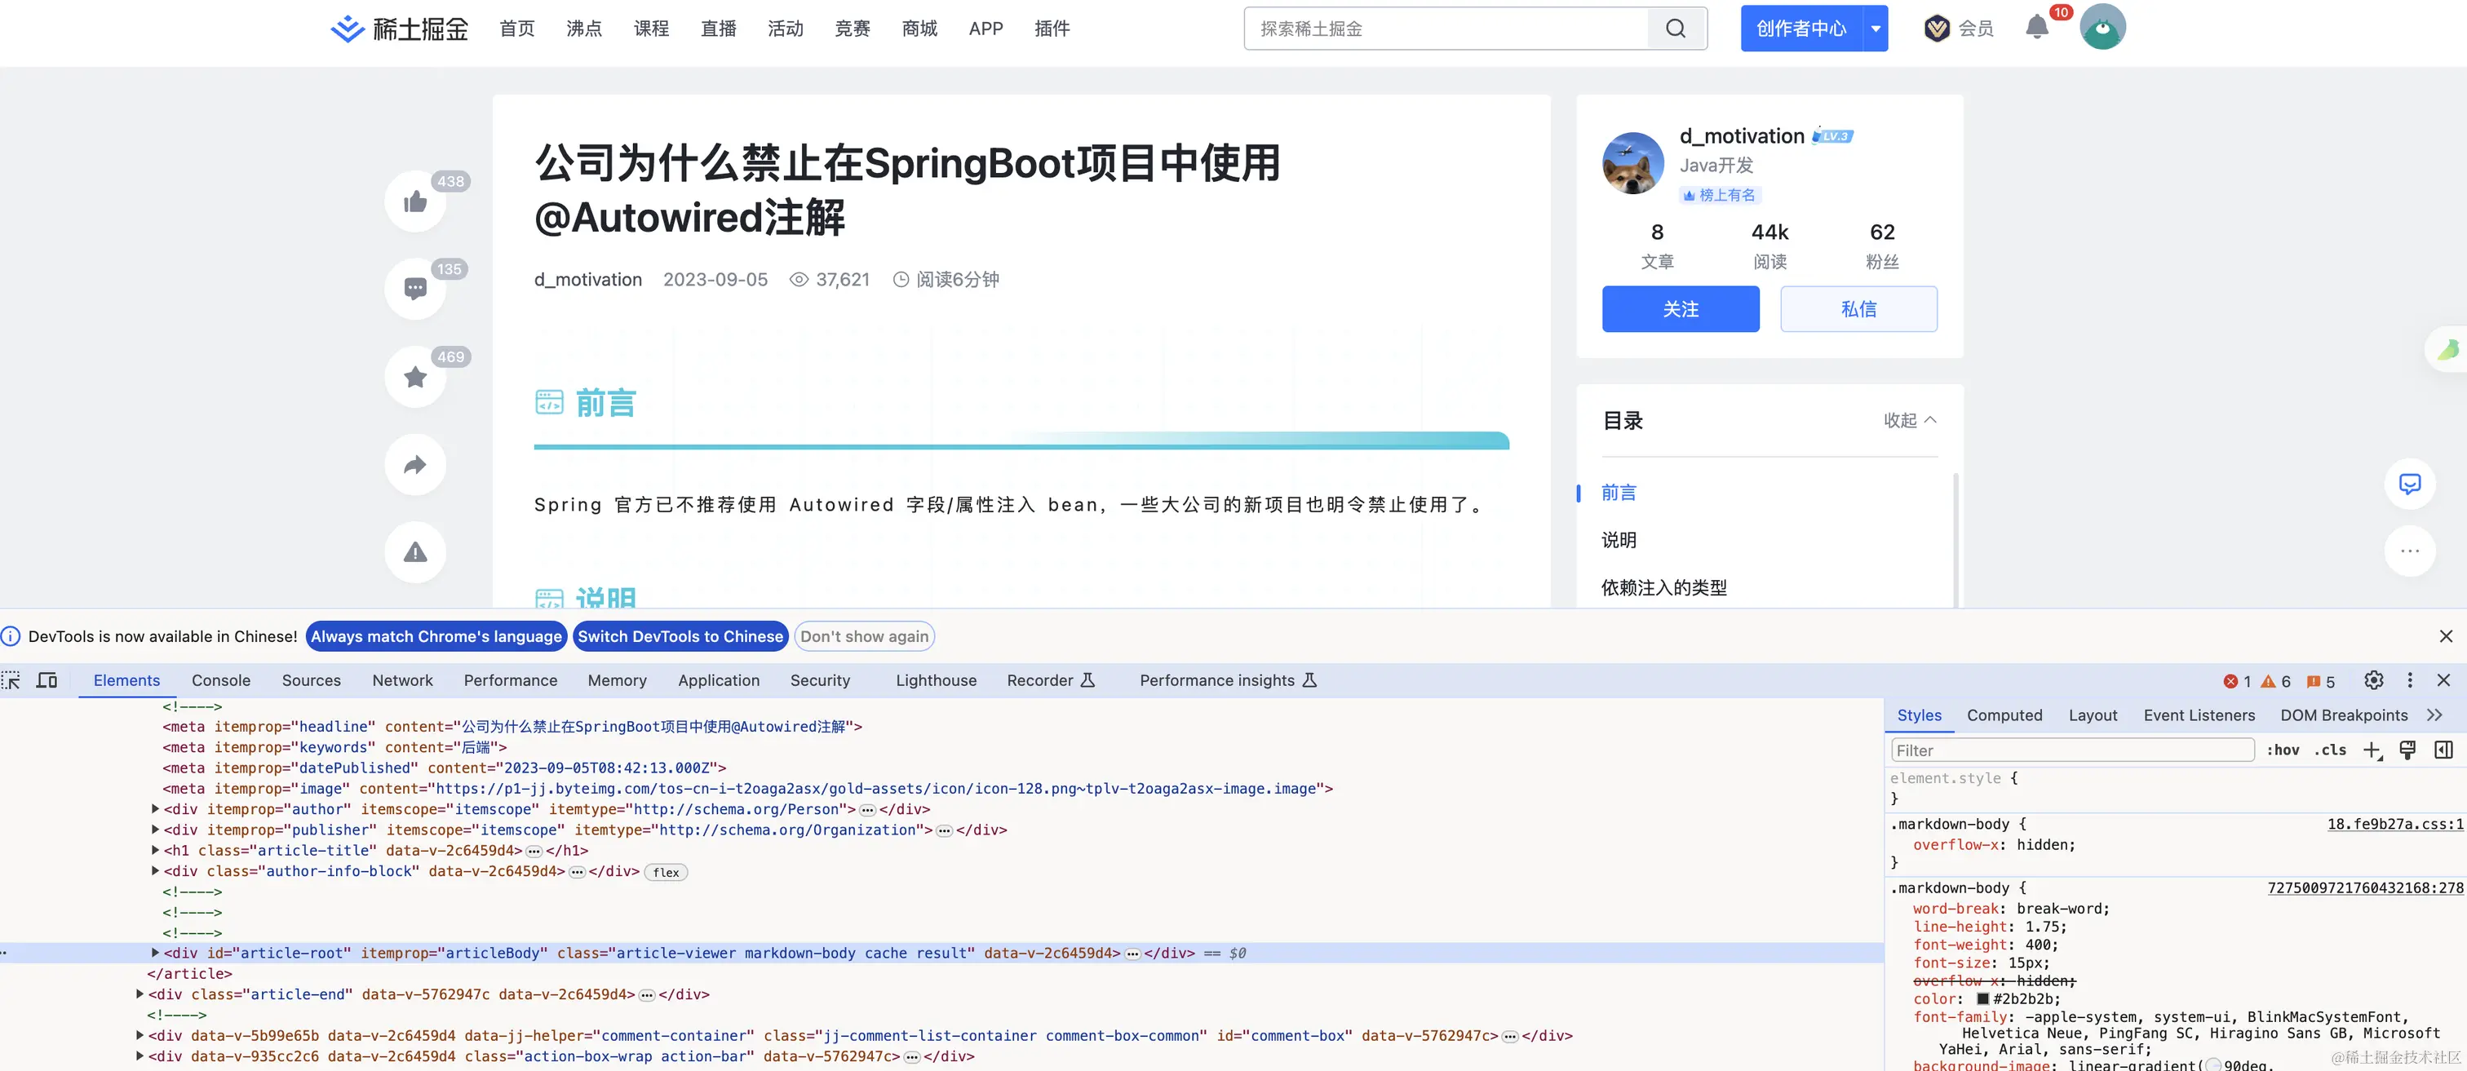Open the notification bell
2467x1071 pixels.
[x=2037, y=28]
